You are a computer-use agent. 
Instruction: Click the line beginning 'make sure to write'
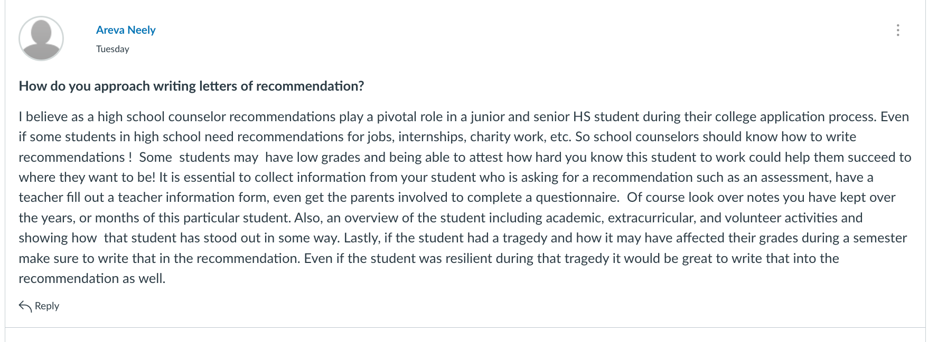pos(429,258)
